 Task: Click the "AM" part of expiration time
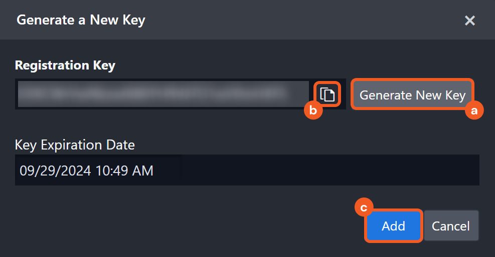click(x=143, y=170)
